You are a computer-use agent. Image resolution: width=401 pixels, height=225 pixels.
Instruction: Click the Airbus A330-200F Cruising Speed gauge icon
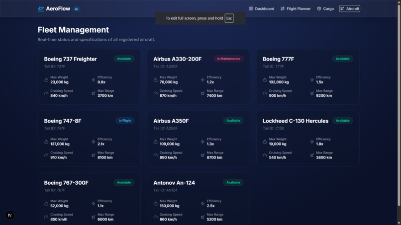click(156, 93)
